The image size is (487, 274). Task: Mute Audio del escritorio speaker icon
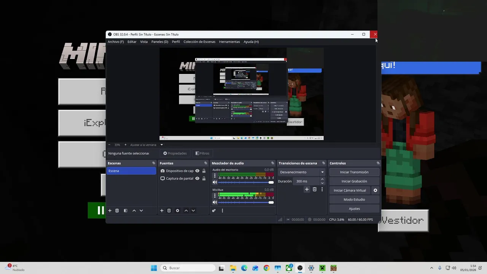point(215,182)
